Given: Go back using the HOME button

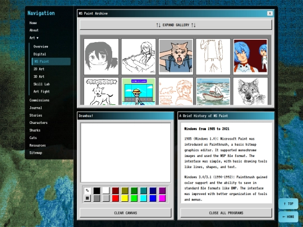Looking at the screenshot, I should [x=288, y=217].
